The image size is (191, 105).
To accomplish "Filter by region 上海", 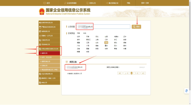I will coord(97,40).
